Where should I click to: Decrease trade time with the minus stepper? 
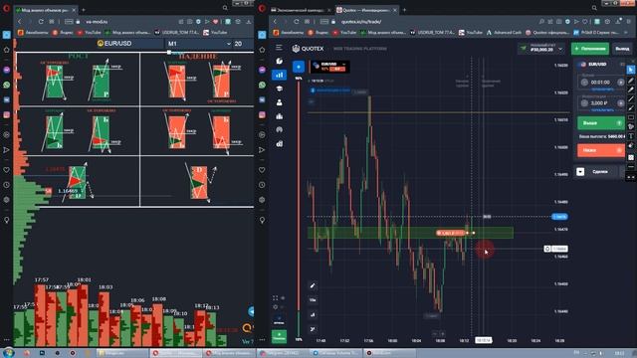click(584, 82)
